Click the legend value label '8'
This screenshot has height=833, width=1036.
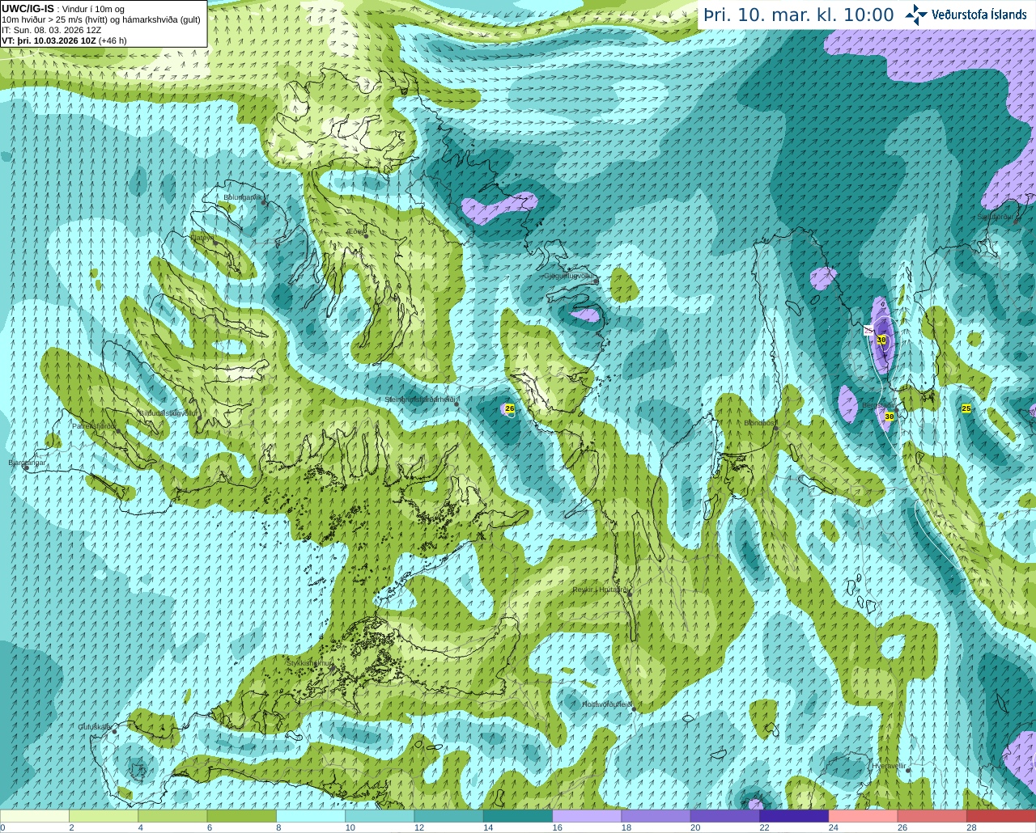tap(278, 827)
